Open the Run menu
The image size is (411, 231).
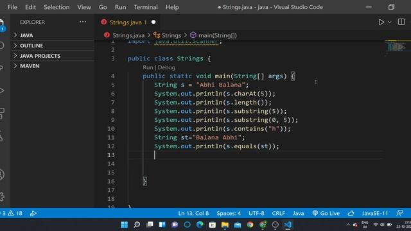(120, 7)
